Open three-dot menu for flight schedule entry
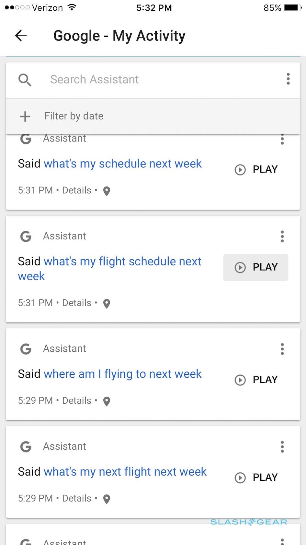The image size is (306, 545). coord(282,236)
